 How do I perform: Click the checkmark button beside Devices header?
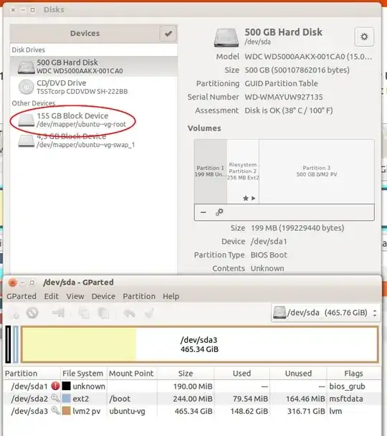pyautogui.click(x=168, y=34)
